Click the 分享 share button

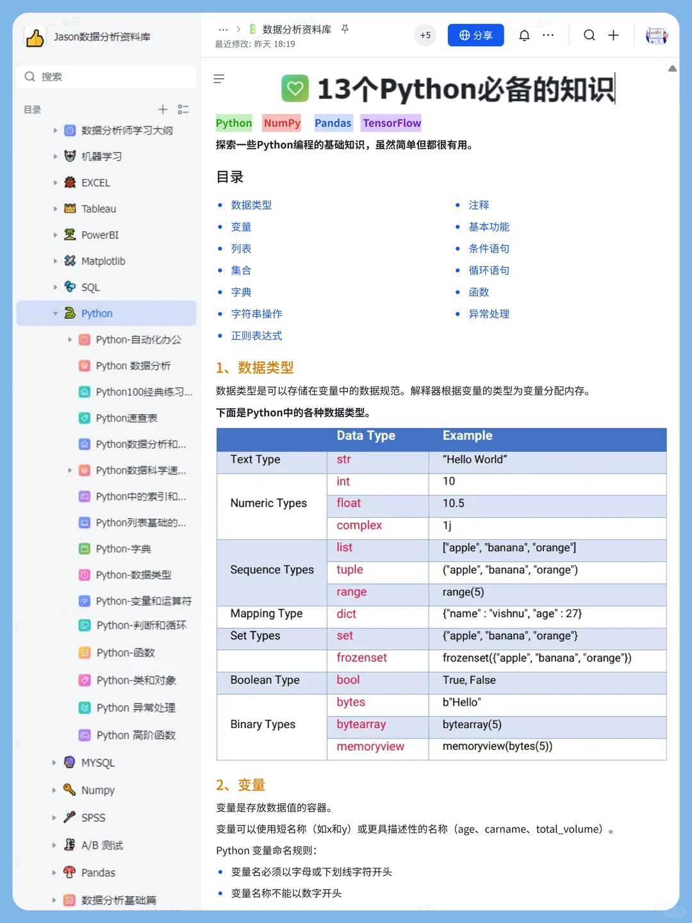[475, 35]
